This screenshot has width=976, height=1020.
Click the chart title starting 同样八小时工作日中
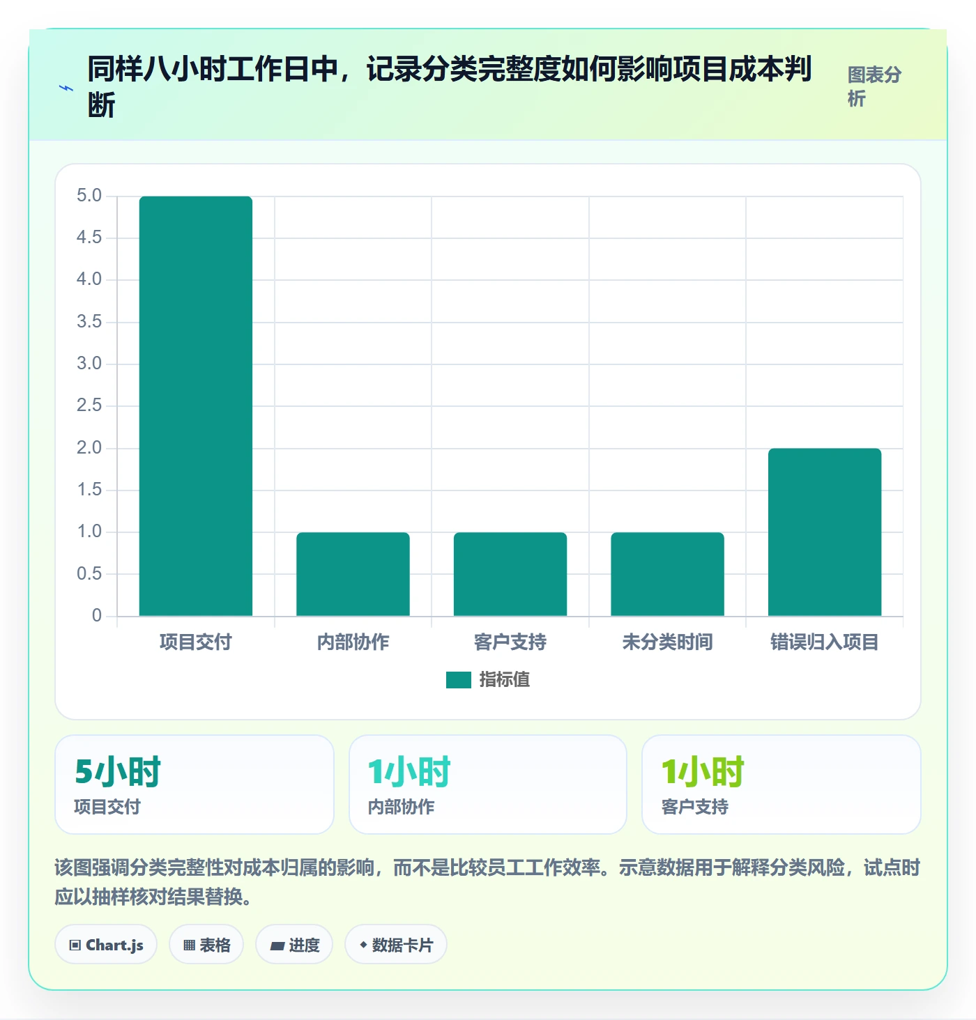[450, 86]
